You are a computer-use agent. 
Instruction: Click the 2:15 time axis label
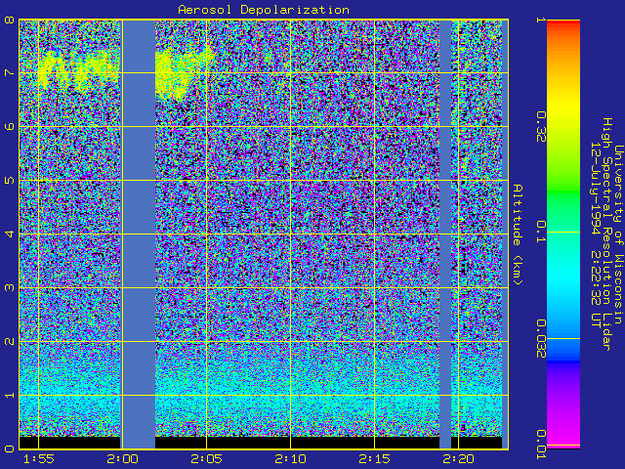374,459
